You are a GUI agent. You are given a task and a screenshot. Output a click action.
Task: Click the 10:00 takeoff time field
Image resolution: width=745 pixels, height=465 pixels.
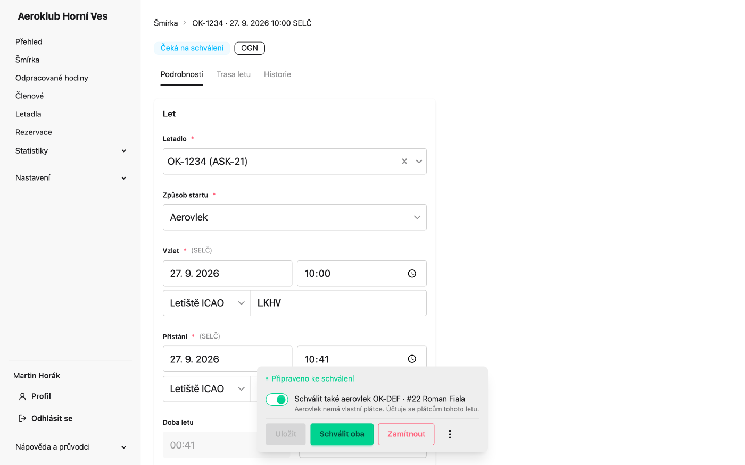(x=362, y=274)
